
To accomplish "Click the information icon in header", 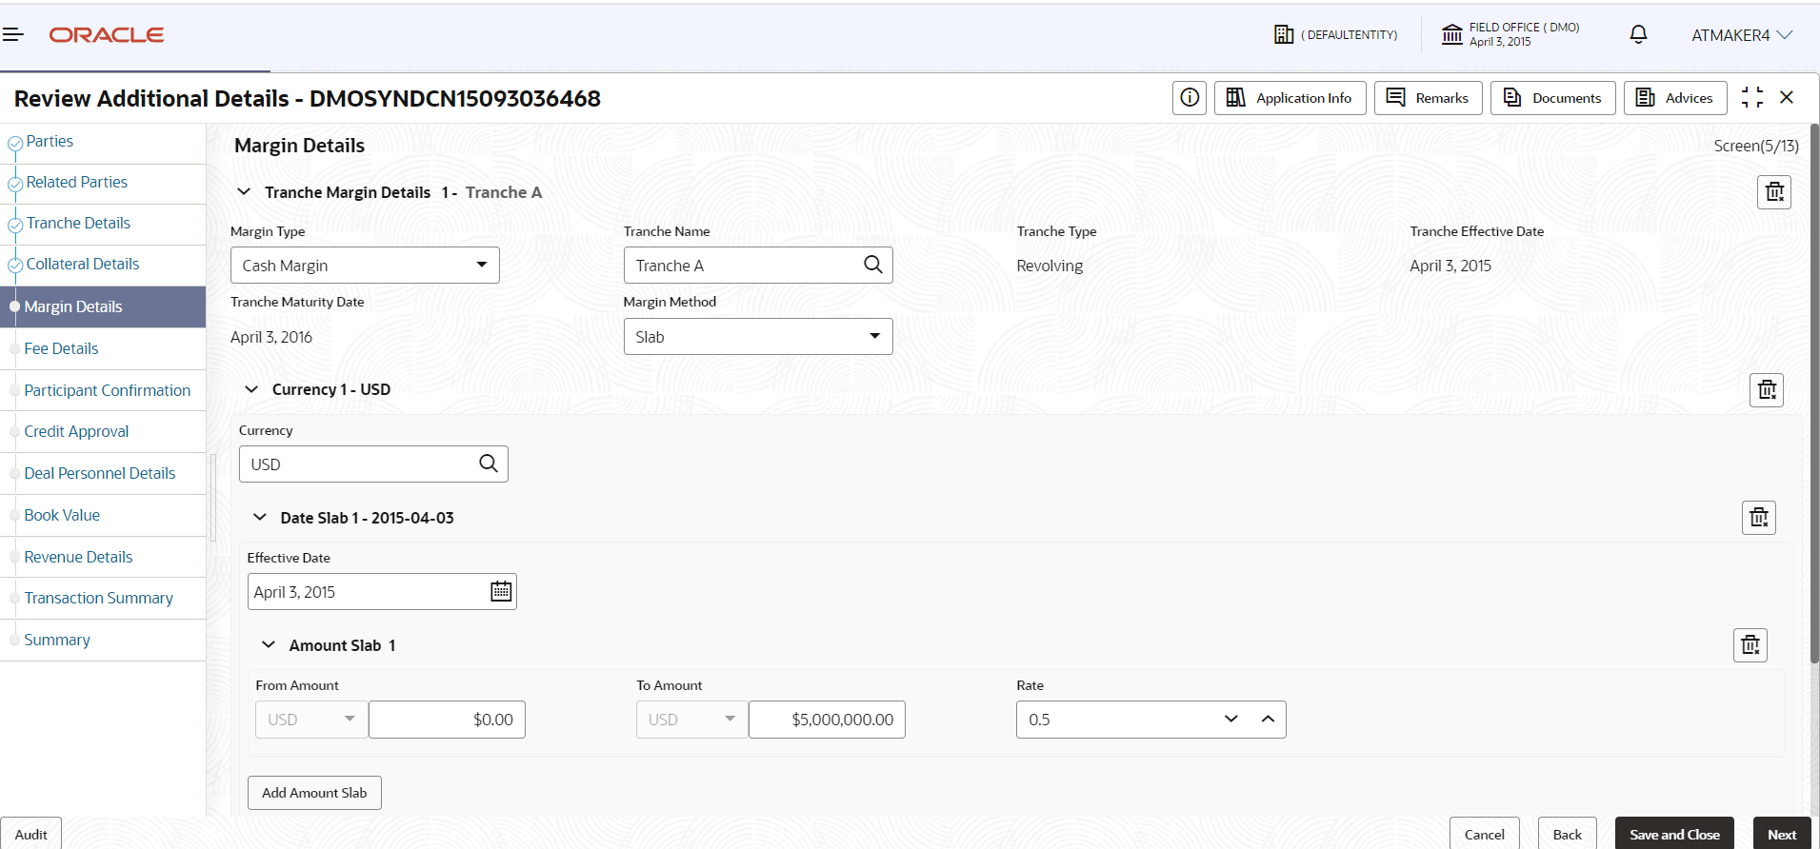I will [x=1190, y=98].
